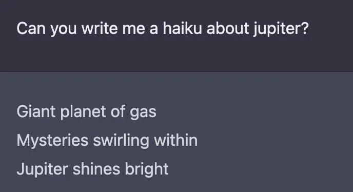Viewport: 353px width, 192px height.
Task: Click the user prompt about a jupiter haiku
Action: pos(163,29)
